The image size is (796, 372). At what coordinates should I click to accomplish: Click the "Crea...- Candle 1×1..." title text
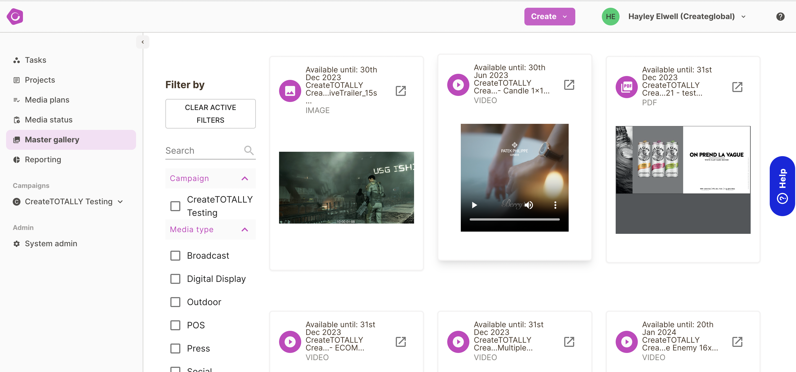(x=511, y=91)
